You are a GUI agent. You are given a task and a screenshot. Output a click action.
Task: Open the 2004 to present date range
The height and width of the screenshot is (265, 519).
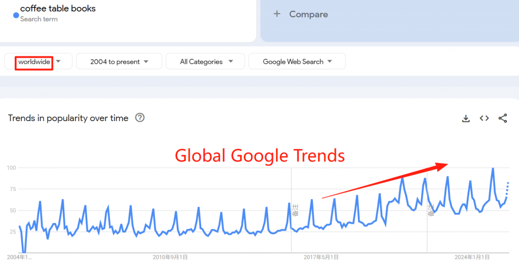point(119,61)
